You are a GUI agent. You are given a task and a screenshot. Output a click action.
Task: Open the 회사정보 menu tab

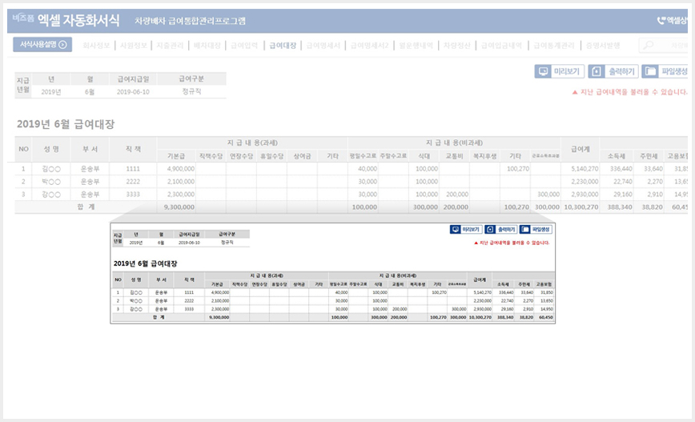pos(96,45)
